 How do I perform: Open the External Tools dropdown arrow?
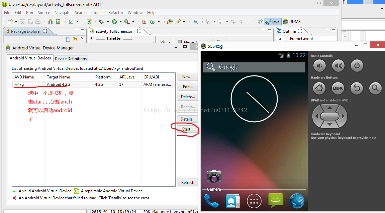point(133,22)
